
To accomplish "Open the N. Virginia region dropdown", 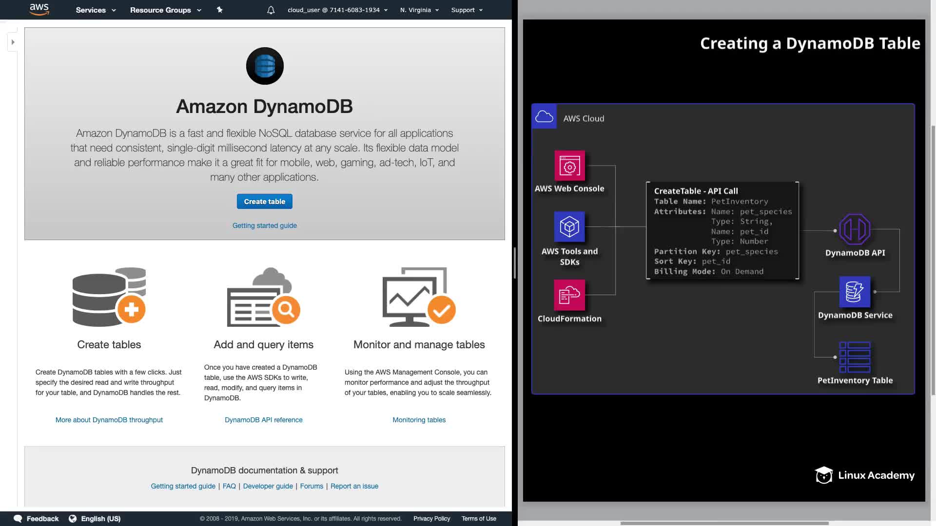I will click(x=419, y=10).
